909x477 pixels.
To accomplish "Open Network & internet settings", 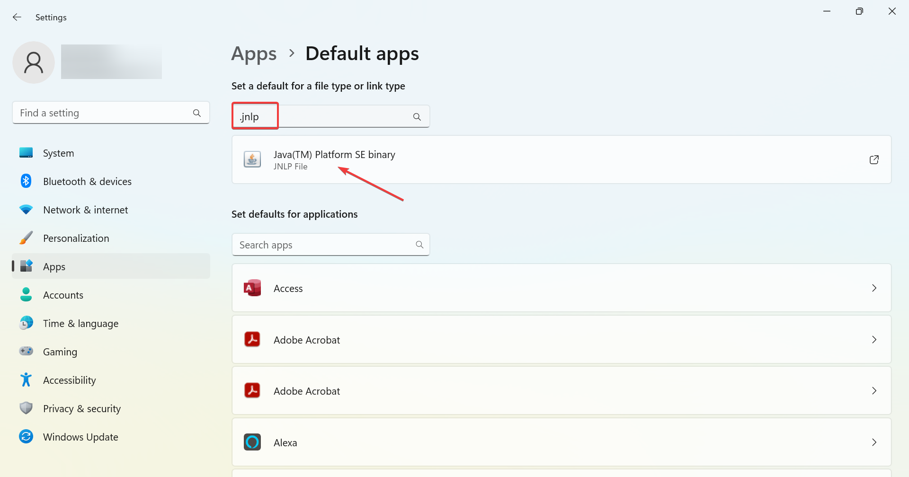I will click(111, 210).
